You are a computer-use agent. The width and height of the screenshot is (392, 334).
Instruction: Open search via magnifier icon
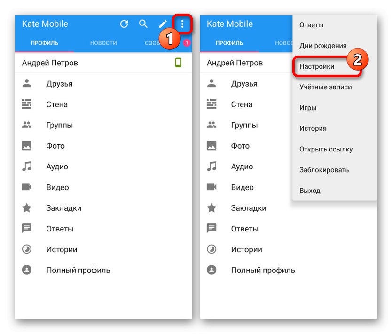pyautogui.click(x=143, y=24)
